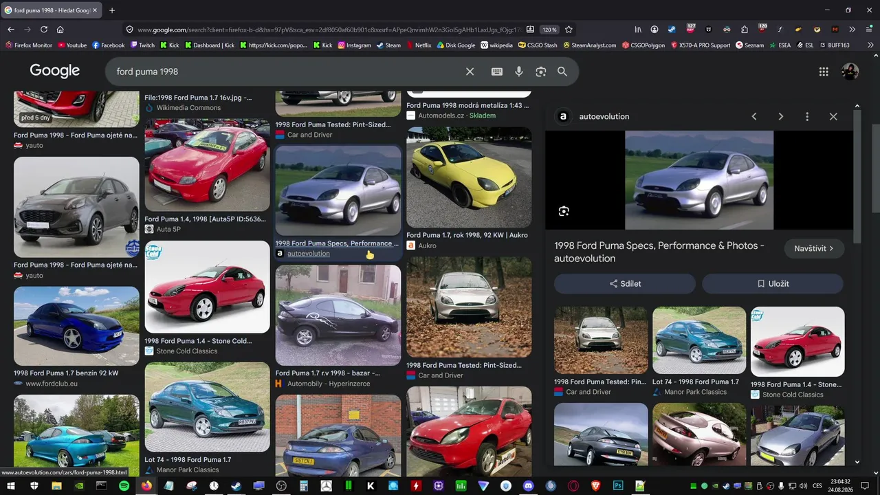Open Spotify from the taskbar
This screenshot has width=880, height=495.
pos(124,485)
